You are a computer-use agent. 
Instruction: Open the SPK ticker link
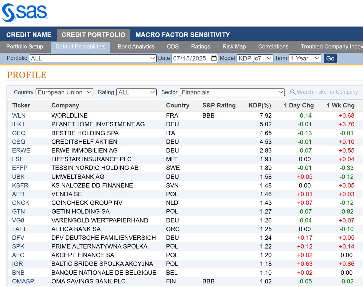(x=18, y=246)
